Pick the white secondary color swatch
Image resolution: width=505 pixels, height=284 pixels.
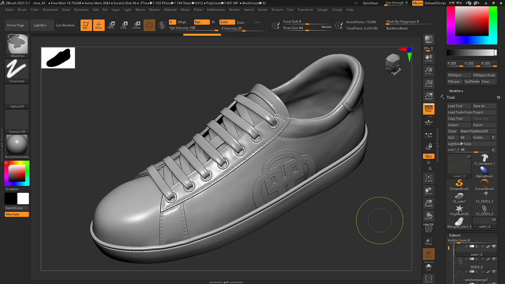tap(23, 199)
